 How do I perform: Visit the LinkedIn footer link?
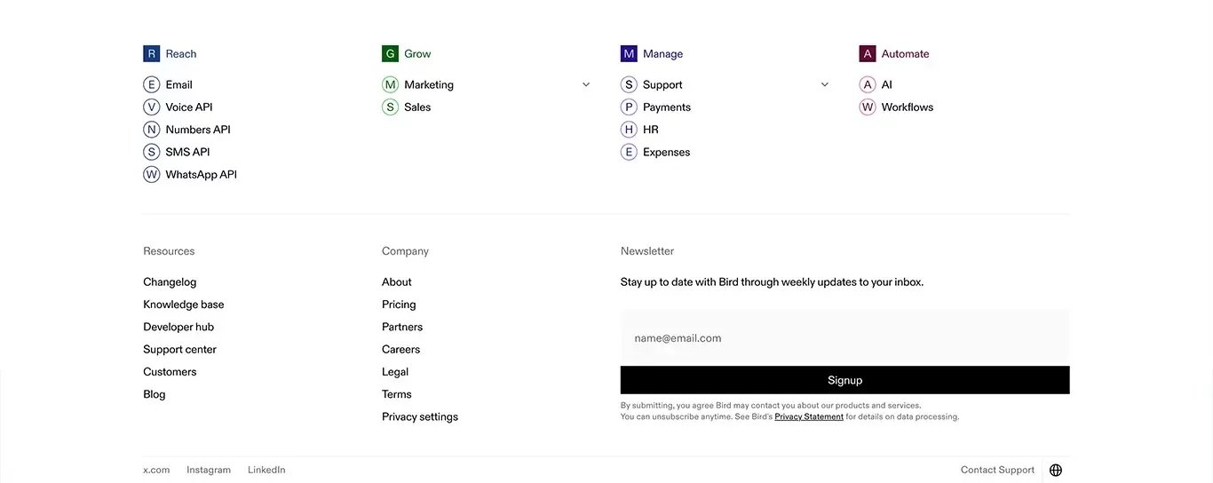[x=266, y=471]
